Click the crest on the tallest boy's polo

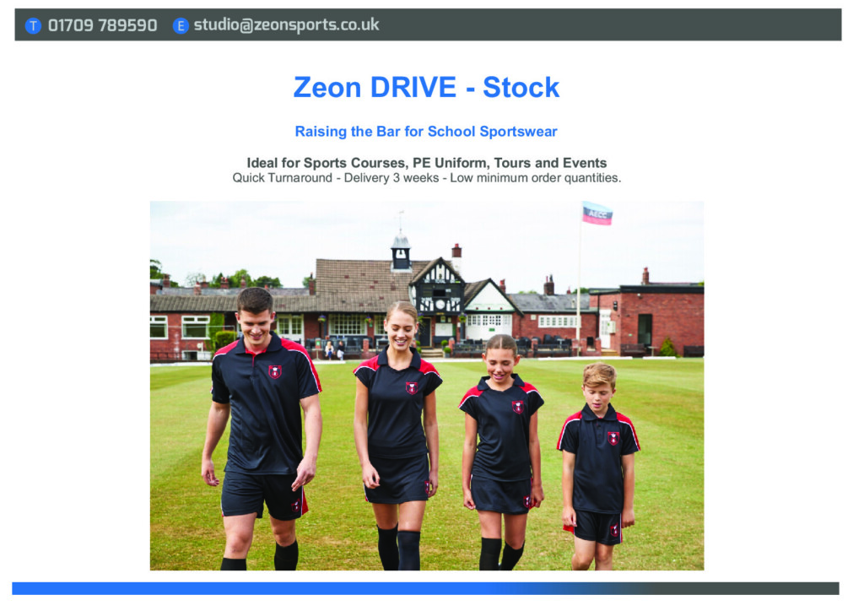[274, 371]
